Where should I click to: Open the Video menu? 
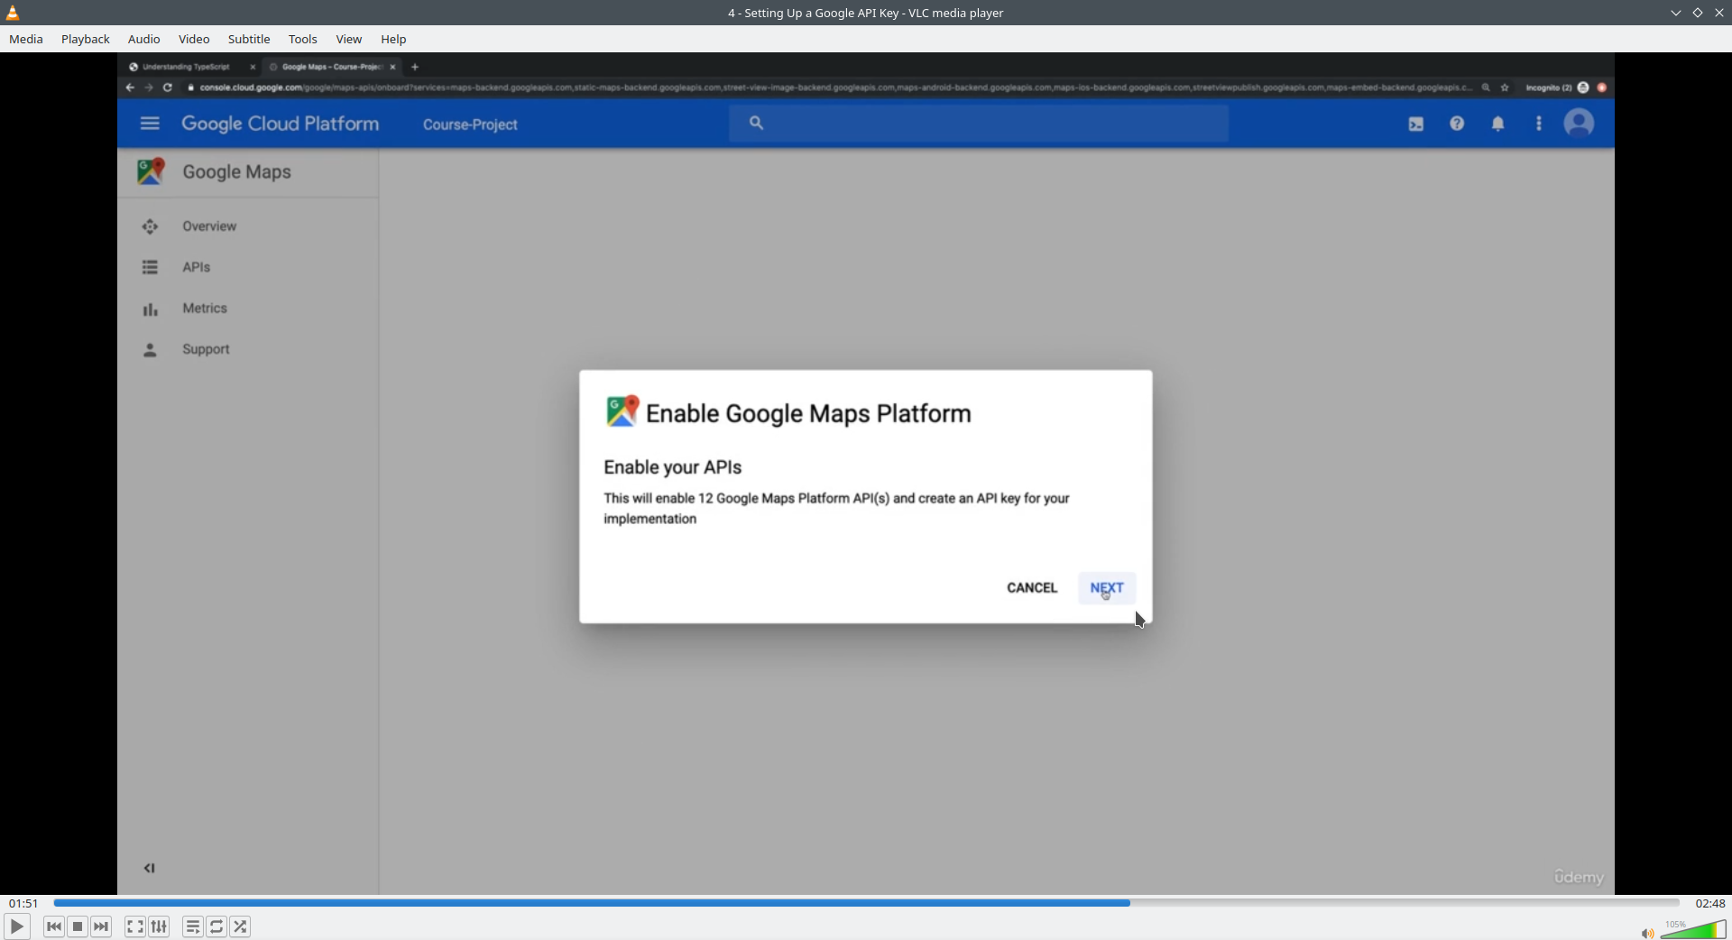click(194, 39)
